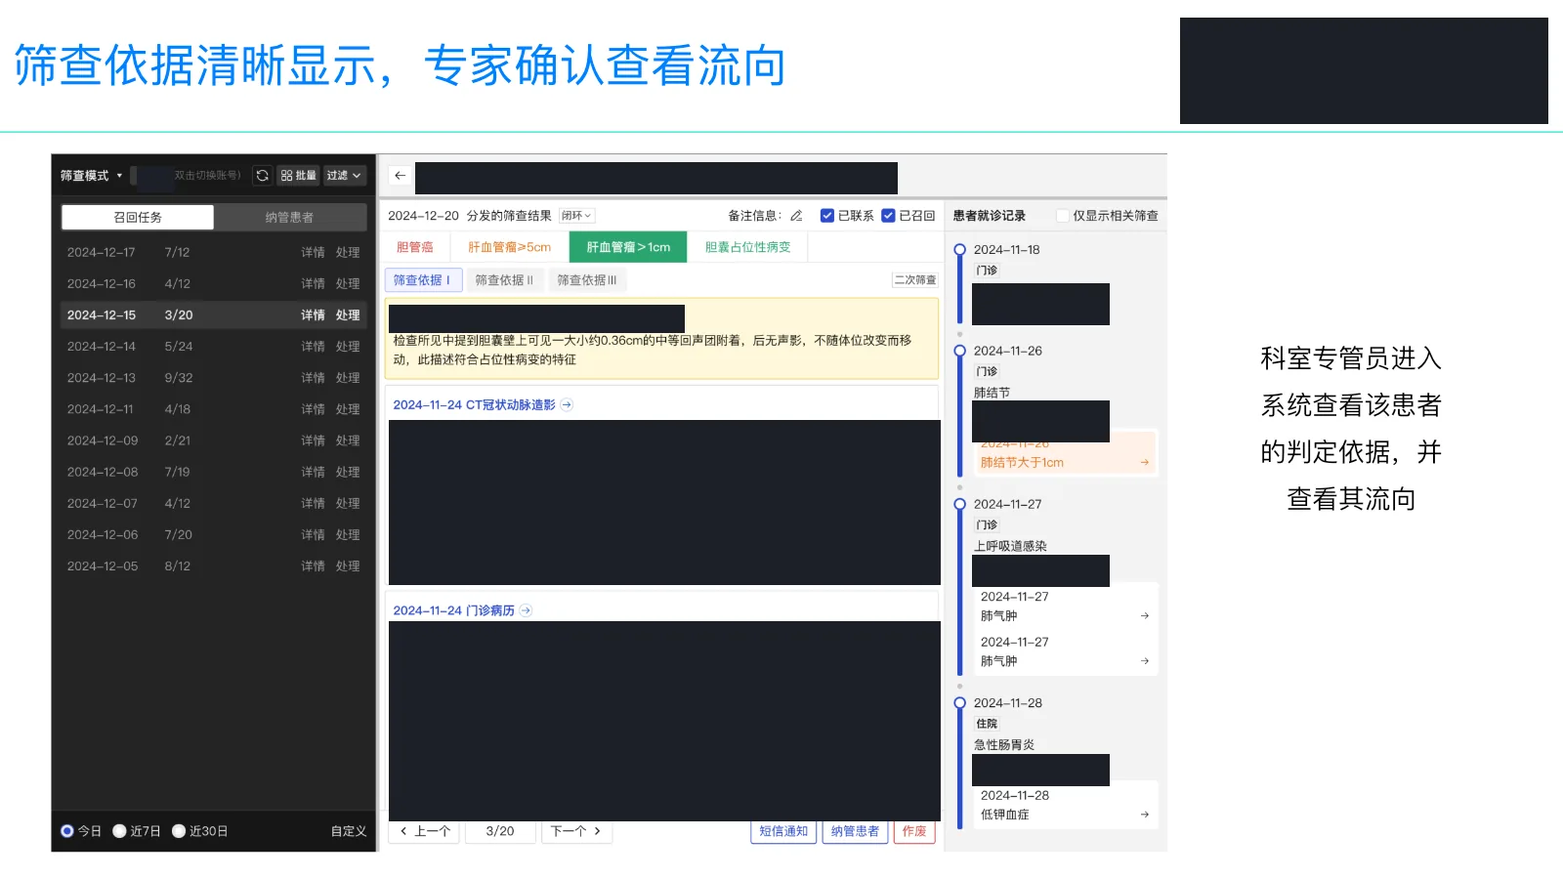Select the 今日 radio button
The image size is (1563, 879).
point(67,831)
